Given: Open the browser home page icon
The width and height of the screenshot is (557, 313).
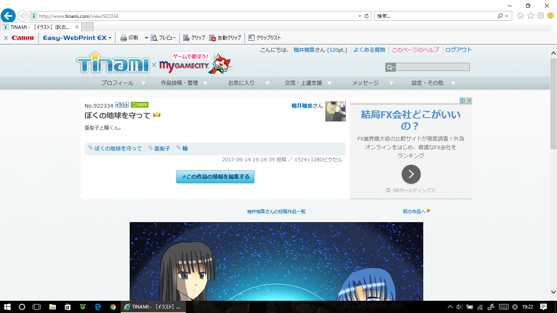Looking at the screenshot, I should (x=520, y=16).
